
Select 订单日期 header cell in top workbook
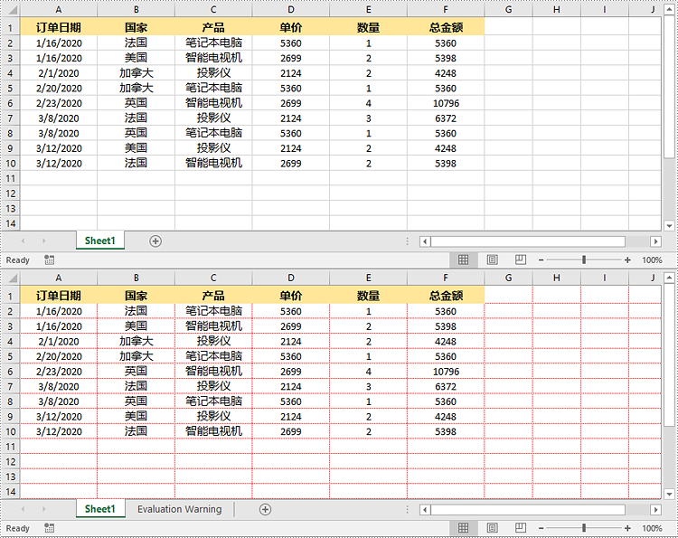[x=59, y=28]
